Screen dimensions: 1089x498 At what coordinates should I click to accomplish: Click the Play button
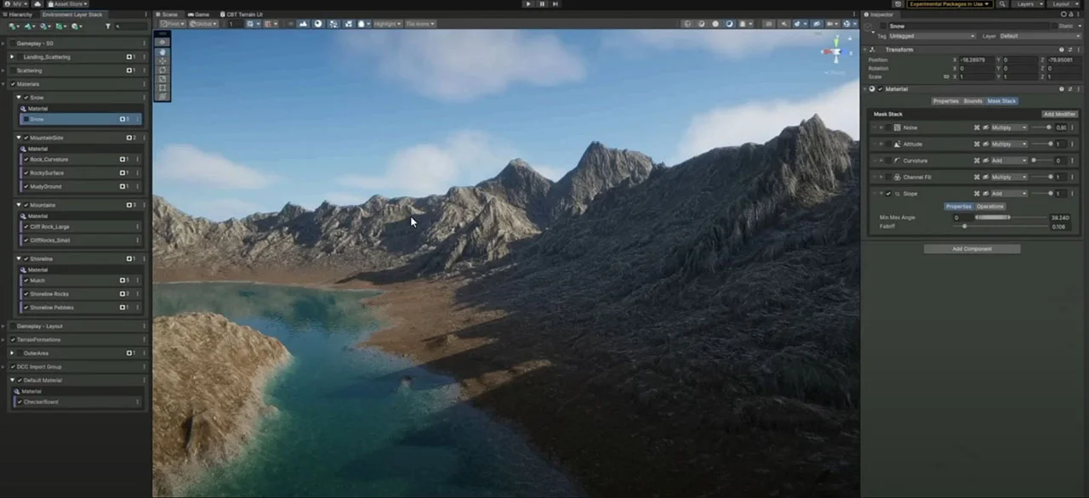pos(528,4)
